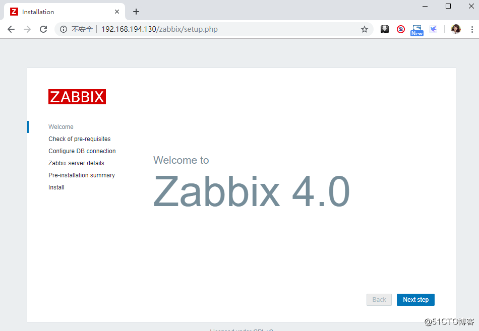Close the Installation tab

[x=117, y=12]
